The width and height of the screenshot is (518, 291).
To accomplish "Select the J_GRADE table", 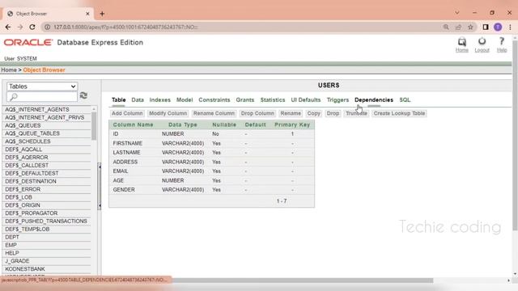I will (17, 261).
